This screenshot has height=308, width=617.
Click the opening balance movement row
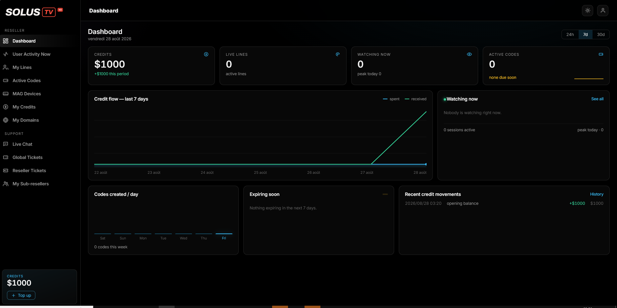[x=504, y=203]
